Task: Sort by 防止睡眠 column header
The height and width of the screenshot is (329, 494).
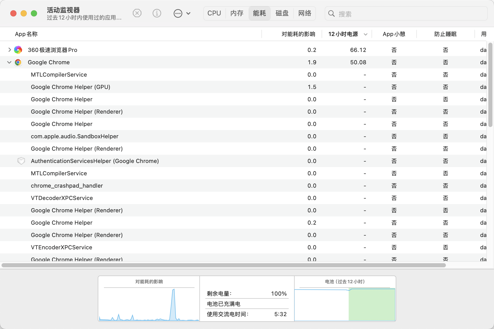Action: [x=445, y=34]
